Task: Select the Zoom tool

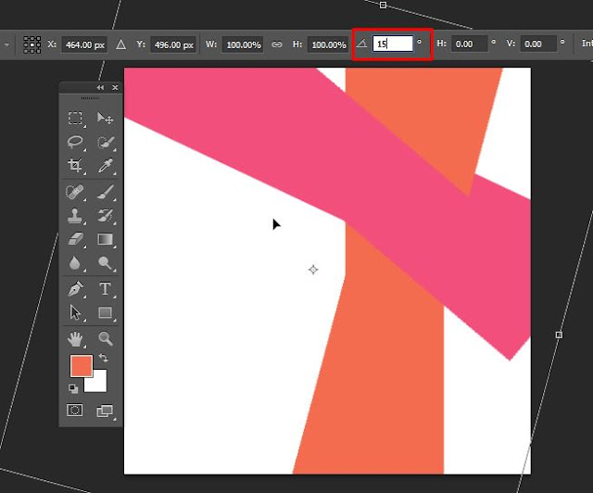Action: 106,339
